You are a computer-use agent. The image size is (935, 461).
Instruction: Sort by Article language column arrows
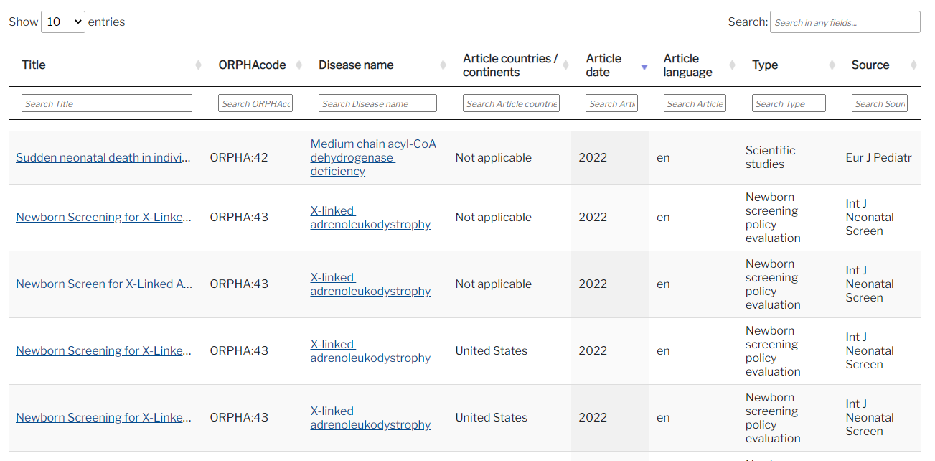tap(732, 65)
